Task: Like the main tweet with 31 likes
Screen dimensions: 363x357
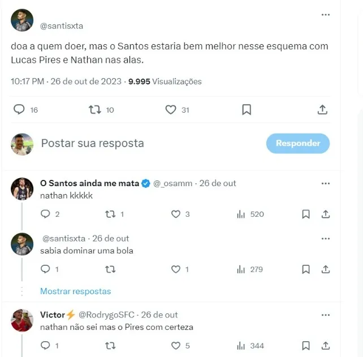Action: pos(171,110)
